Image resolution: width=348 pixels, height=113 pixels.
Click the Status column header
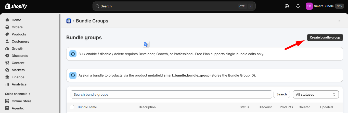point(244,107)
